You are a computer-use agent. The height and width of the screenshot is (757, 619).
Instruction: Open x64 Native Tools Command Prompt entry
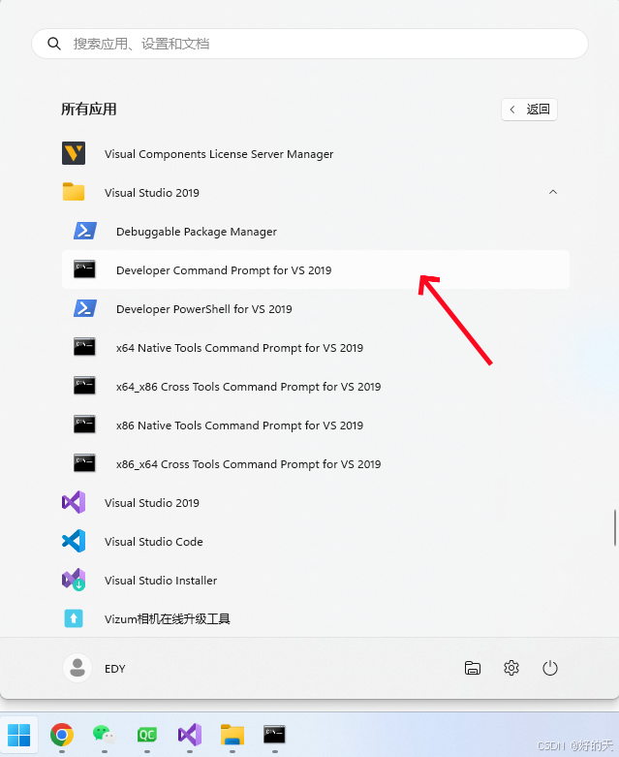(316, 347)
